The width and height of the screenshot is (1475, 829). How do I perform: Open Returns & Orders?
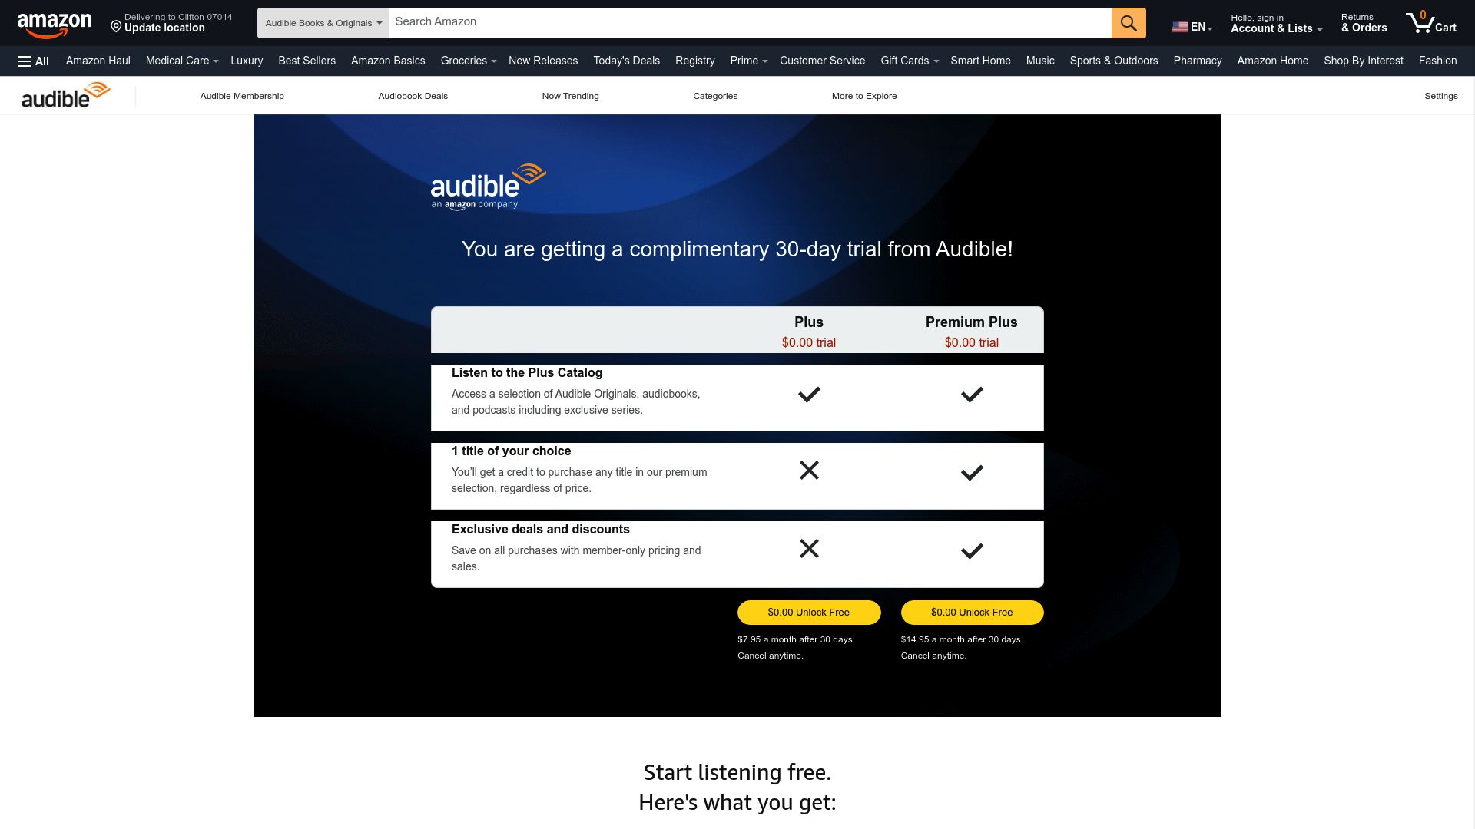point(1364,24)
